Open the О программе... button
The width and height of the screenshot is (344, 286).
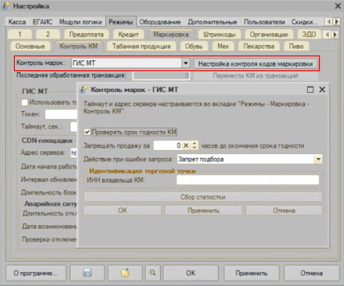[x=36, y=273]
